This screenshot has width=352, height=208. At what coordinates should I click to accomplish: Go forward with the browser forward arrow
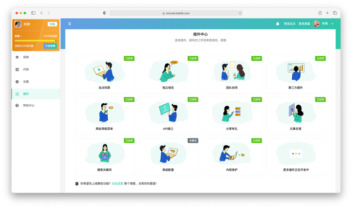coord(48,13)
